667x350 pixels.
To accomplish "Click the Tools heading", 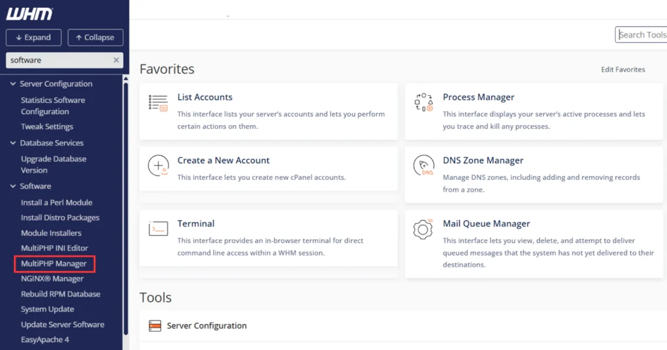I will (155, 297).
